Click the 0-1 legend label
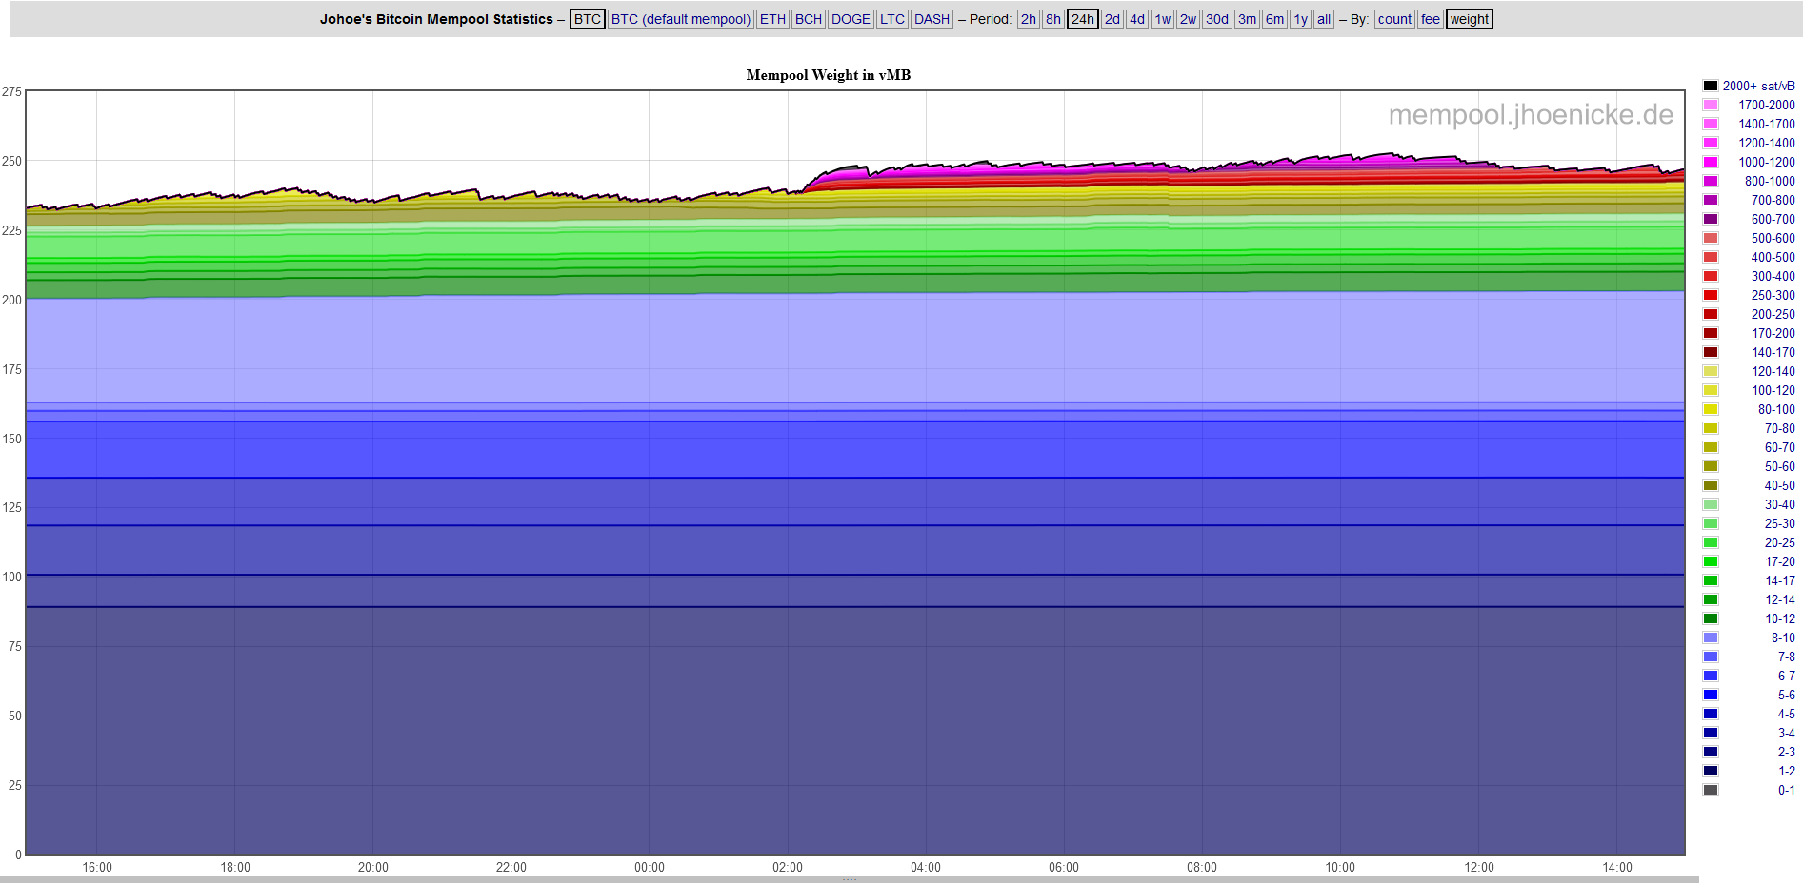This screenshot has width=1803, height=883. (x=1786, y=790)
